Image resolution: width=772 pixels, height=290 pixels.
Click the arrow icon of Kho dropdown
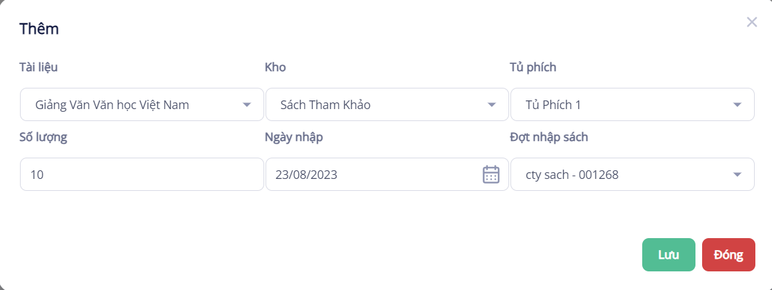point(492,105)
